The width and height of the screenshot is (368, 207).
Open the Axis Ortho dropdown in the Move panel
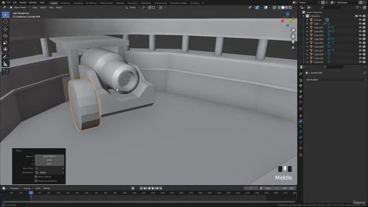[x=49, y=168]
